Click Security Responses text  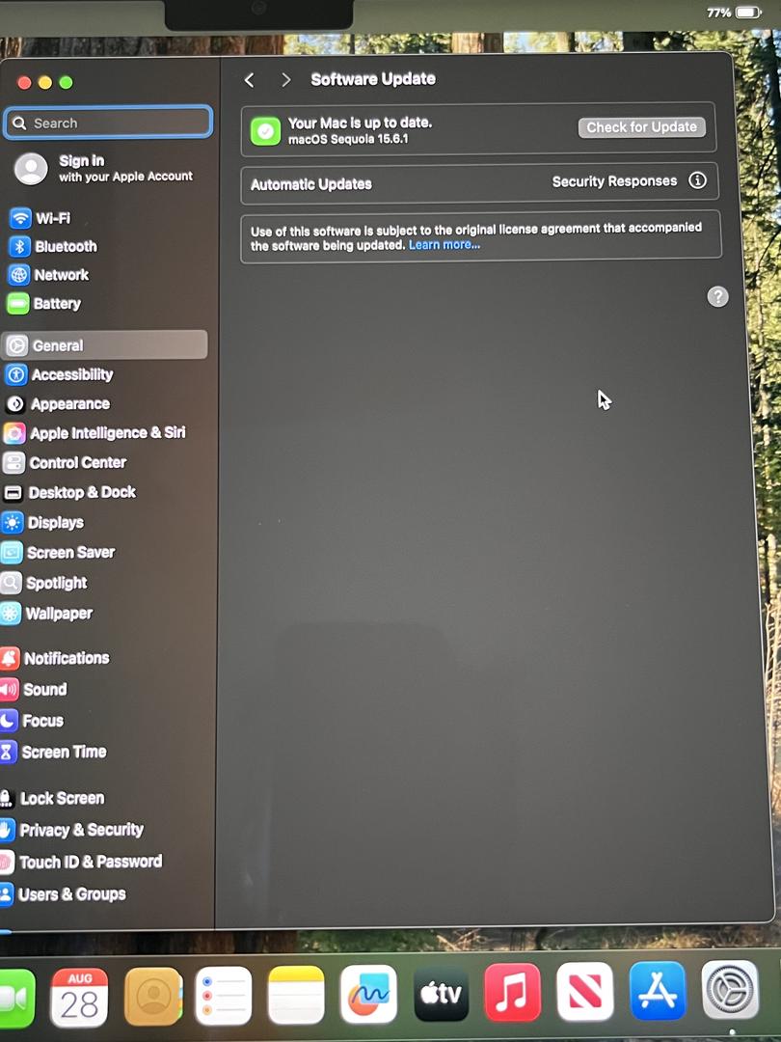(x=614, y=181)
